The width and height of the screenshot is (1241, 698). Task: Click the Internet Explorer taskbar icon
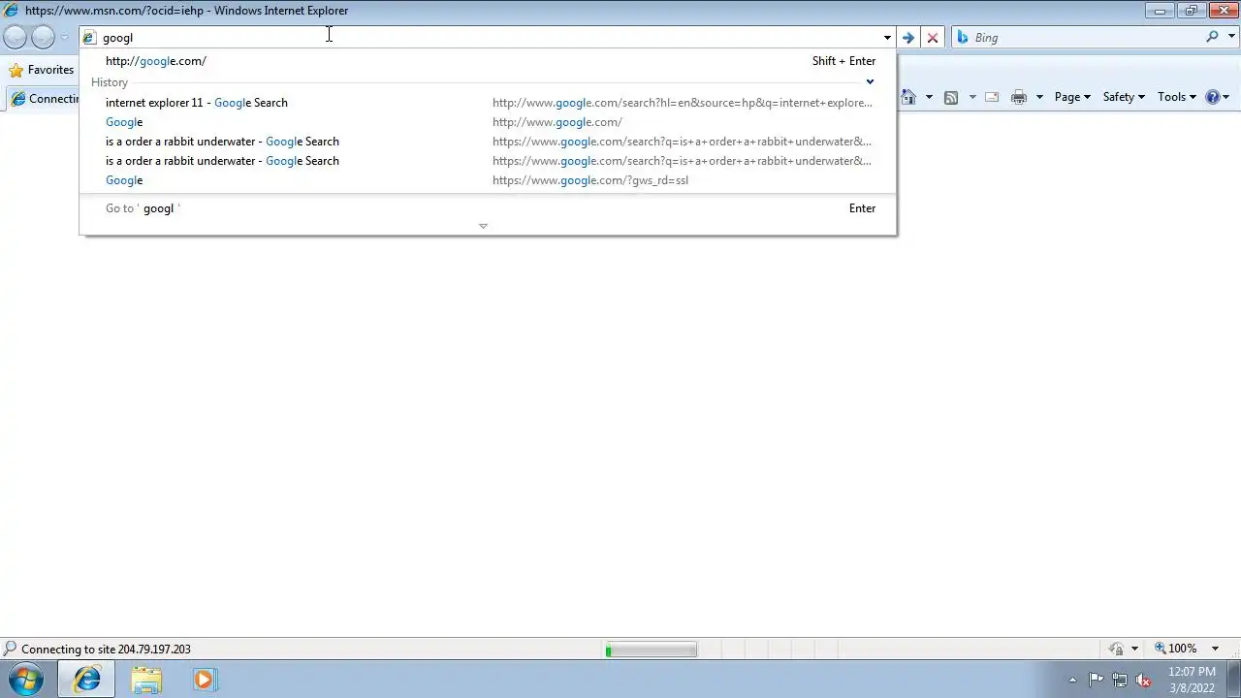click(86, 680)
